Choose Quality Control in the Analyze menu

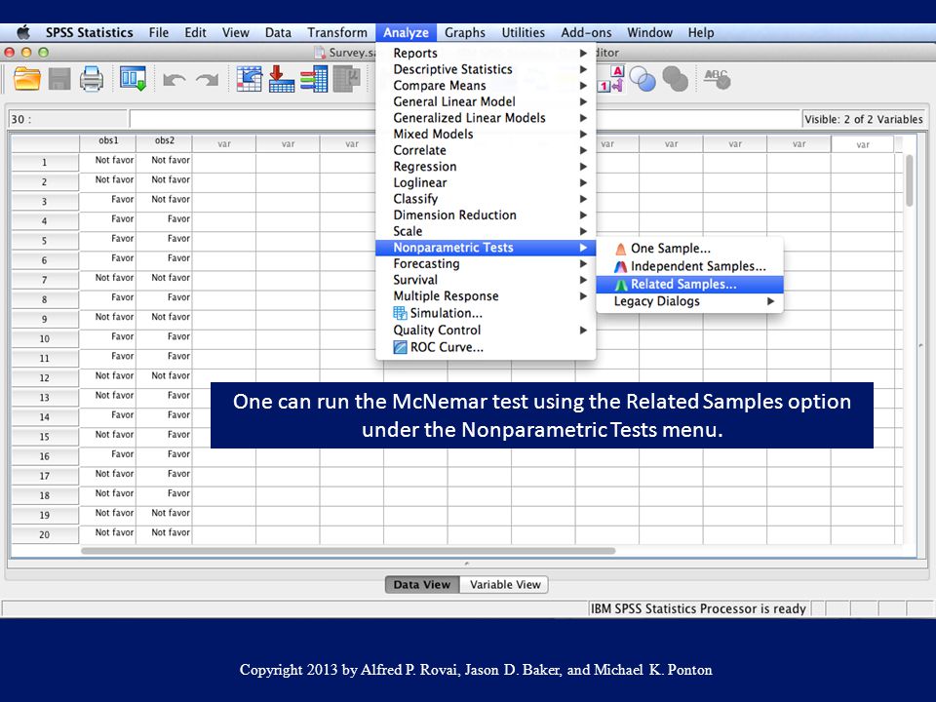click(x=486, y=331)
